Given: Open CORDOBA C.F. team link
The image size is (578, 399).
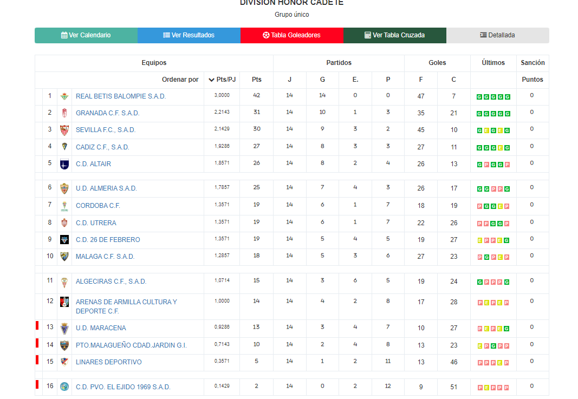Looking at the screenshot, I should (x=98, y=206).
